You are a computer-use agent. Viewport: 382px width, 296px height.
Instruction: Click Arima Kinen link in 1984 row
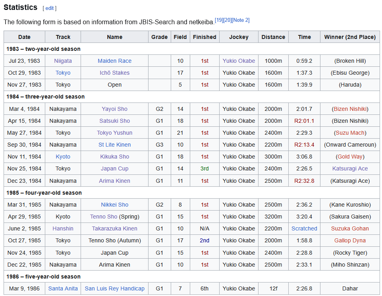click(x=114, y=181)
